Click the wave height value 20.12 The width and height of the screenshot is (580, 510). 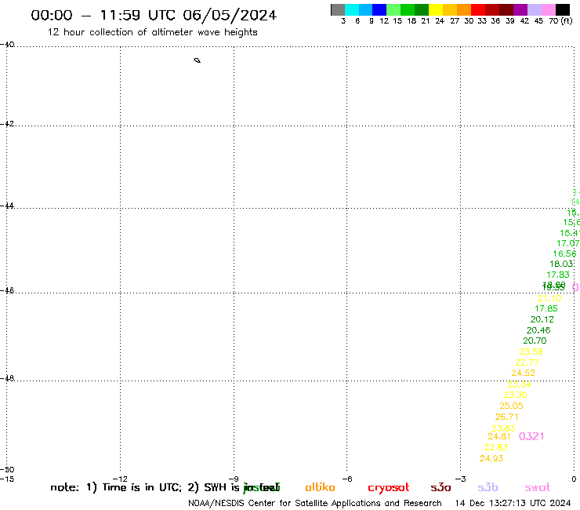(x=542, y=319)
